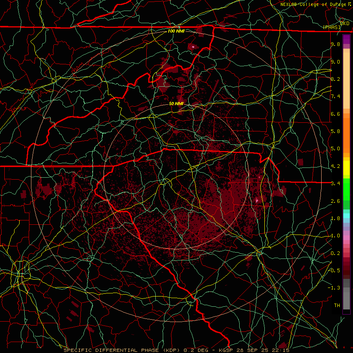The height and width of the screenshot is (353, 353).
Task: Pick the pink band of the color bar
Action: (346, 238)
